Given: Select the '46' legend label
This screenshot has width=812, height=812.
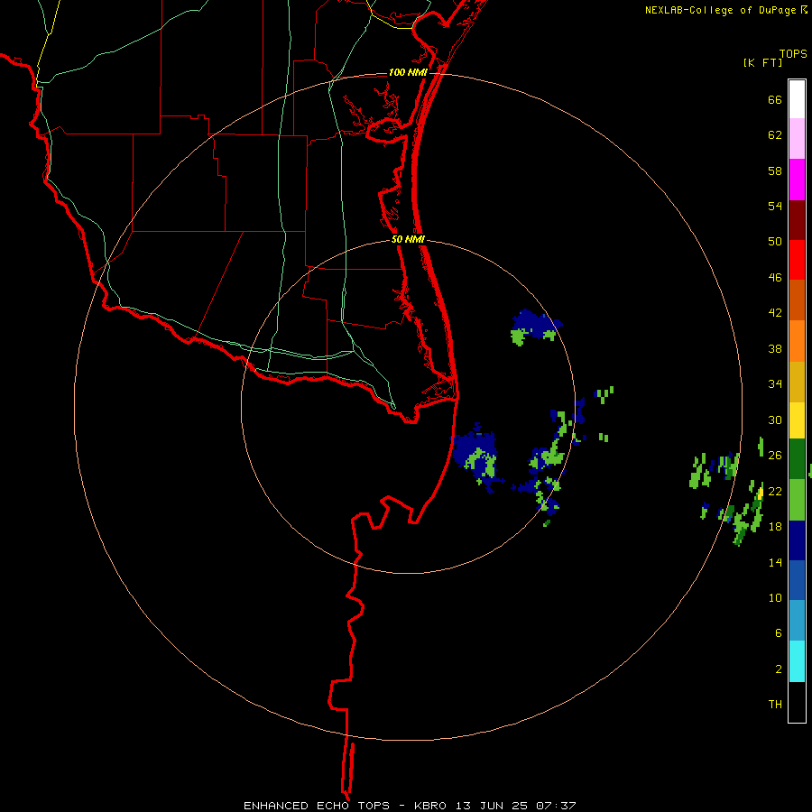Looking at the screenshot, I should (x=775, y=278).
